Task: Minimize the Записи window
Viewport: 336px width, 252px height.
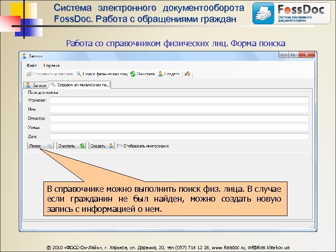Action: (284, 55)
